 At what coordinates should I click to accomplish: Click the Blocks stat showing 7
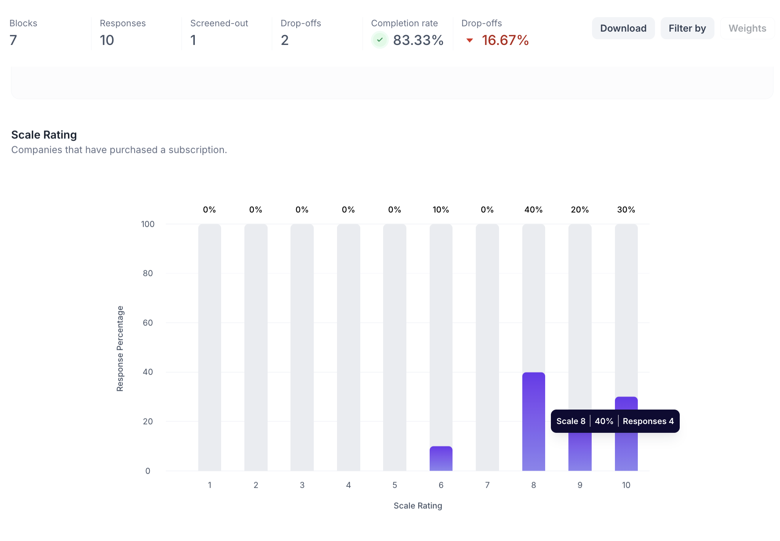(13, 40)
